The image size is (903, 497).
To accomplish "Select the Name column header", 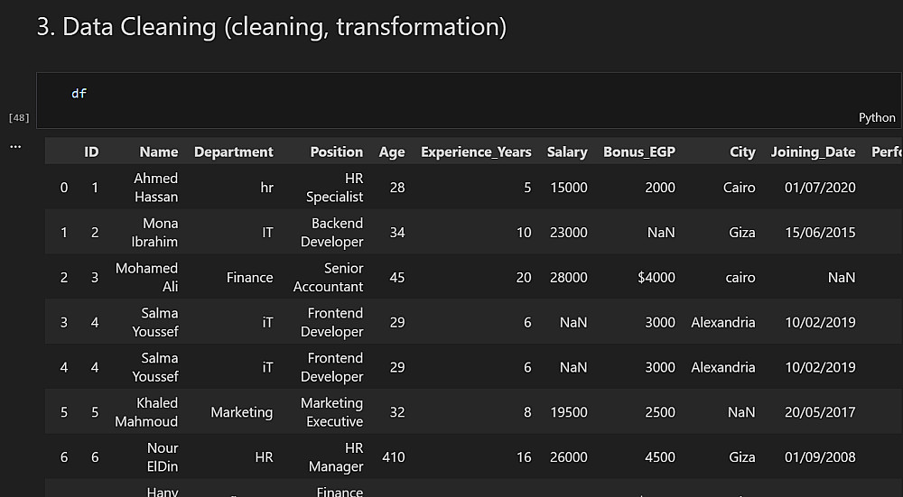I will point(159,152).
